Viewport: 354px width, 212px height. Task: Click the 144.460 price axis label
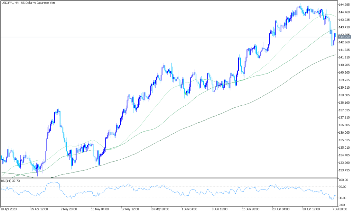345,12
